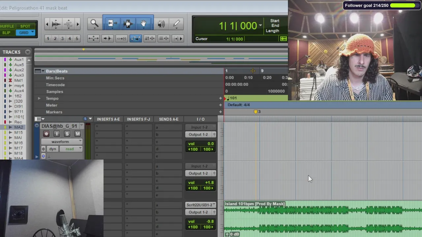The height and width of the screenshot is (237, 422).
Task: Expand the Tempo ruler
Action: point(39,98)
